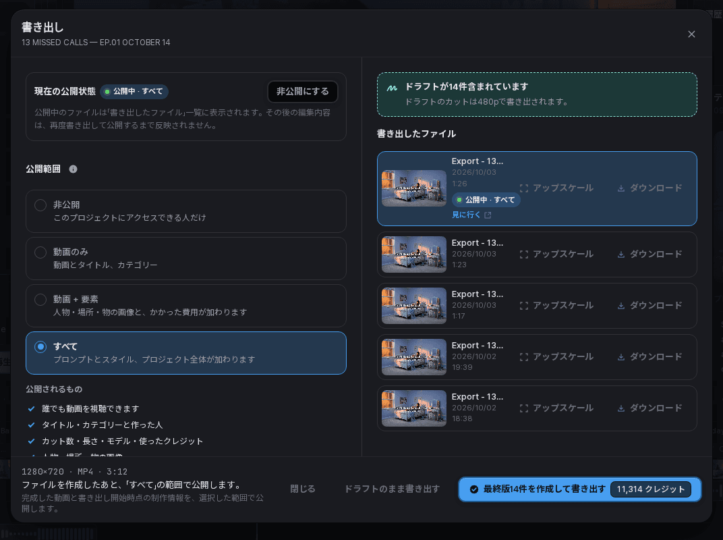The height and width of the screenshot is (540, 723).
Task: Choose the 動画 + 要素 radio option
Action: 186,306
